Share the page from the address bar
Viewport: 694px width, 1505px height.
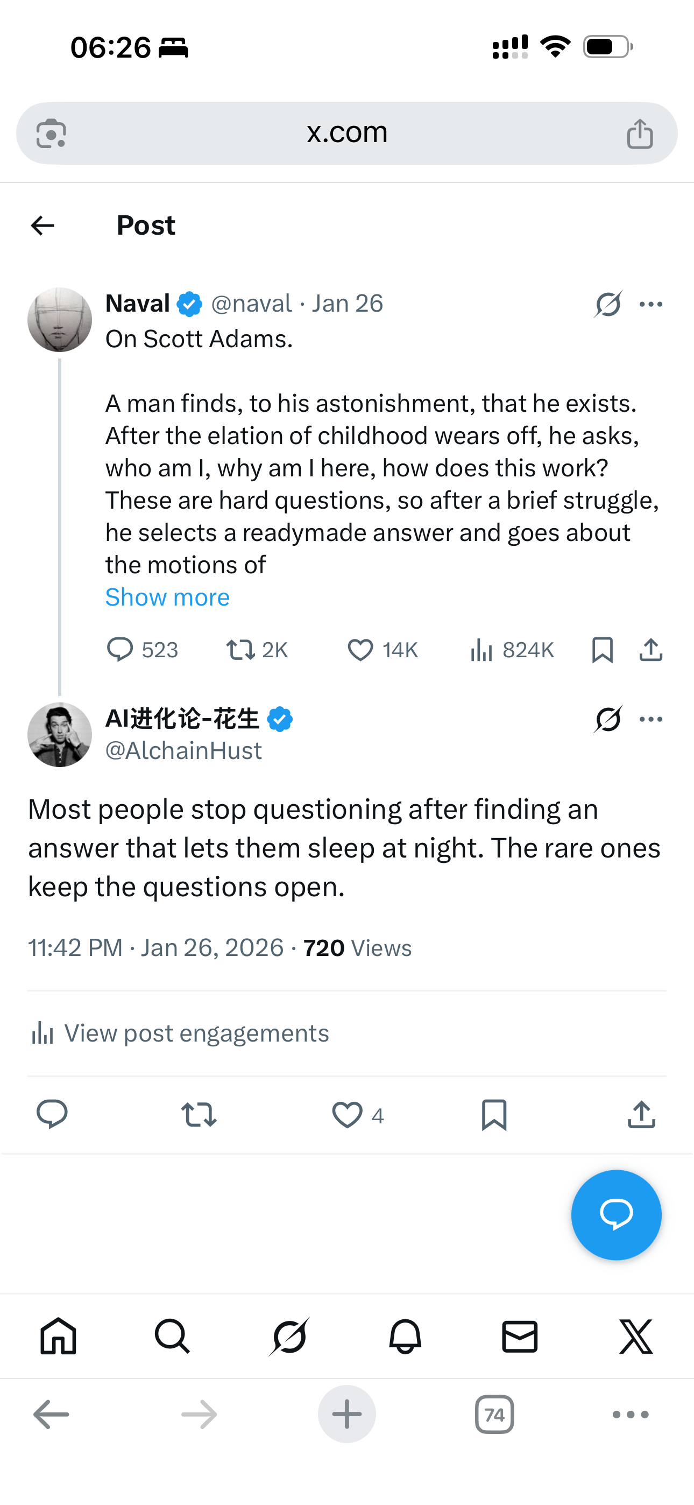(640, 134)
